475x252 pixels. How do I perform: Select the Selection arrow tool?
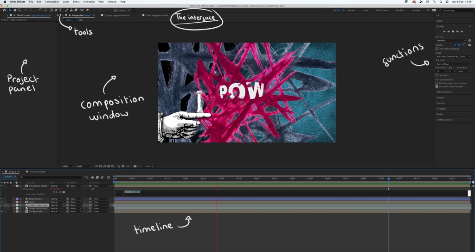click(x=10, y=10)
